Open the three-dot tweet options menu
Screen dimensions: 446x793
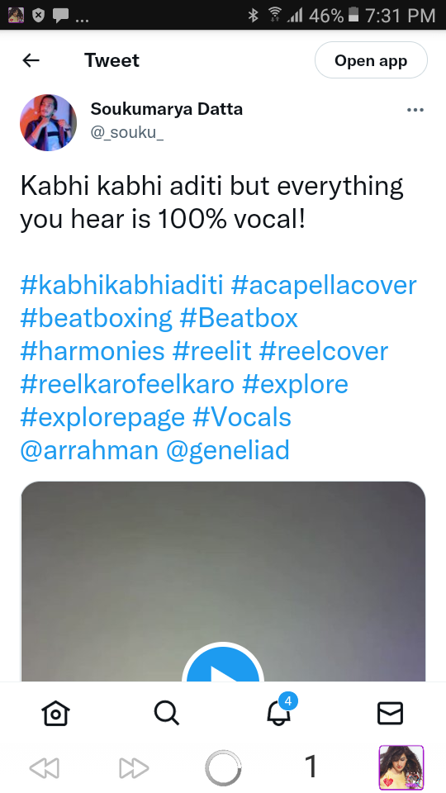(415, 110)
